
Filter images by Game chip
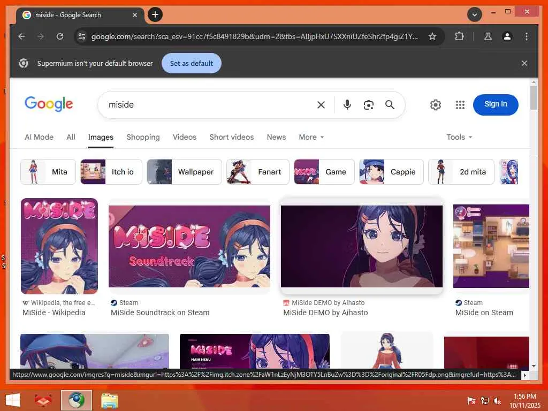[324, 172]
